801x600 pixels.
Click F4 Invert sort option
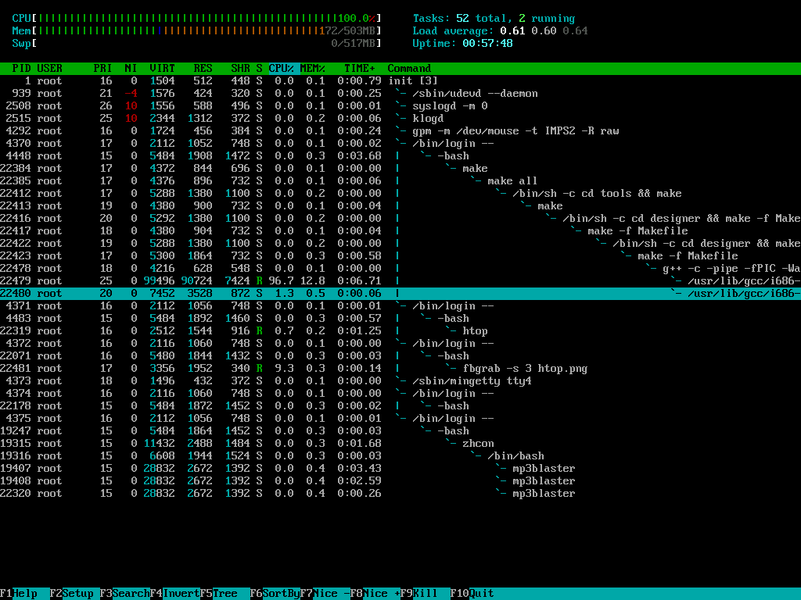point(175,594)
